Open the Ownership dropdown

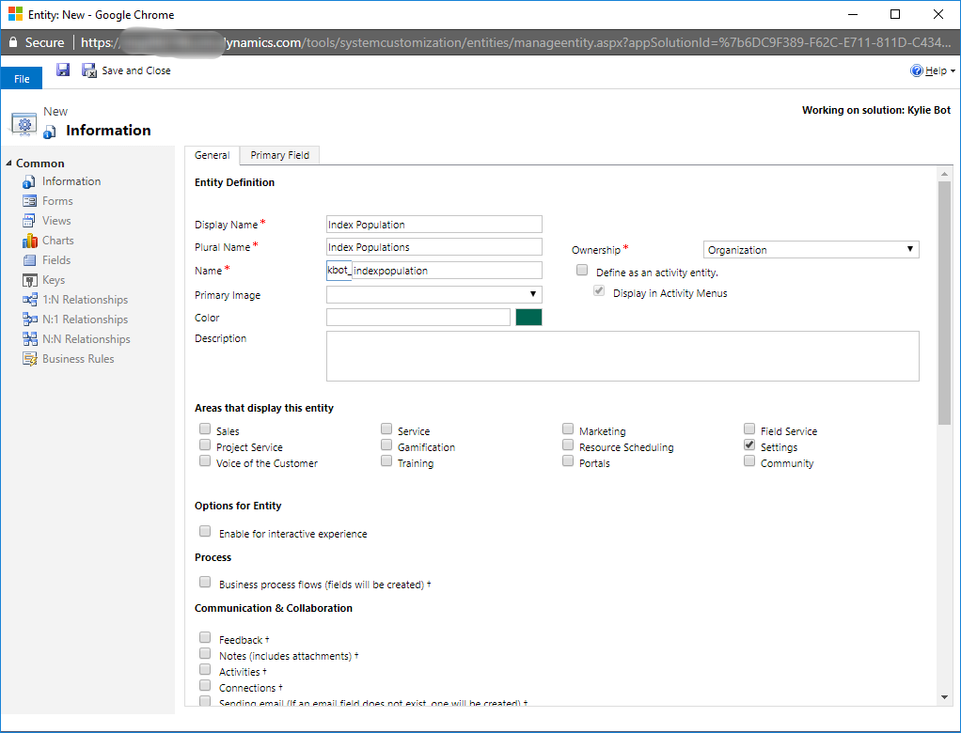pos(811,249)
